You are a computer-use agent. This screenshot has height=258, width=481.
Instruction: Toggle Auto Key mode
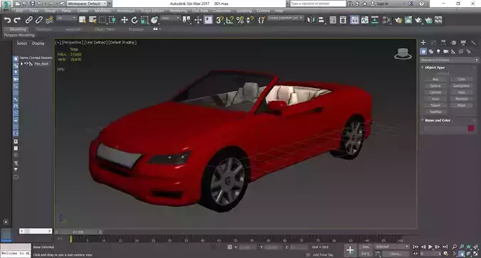[x=365, y=247]
